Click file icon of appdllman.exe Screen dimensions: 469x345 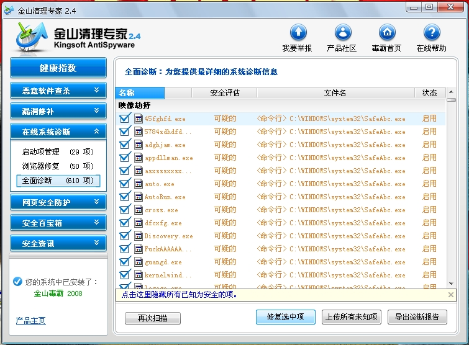tap(138, 158)
